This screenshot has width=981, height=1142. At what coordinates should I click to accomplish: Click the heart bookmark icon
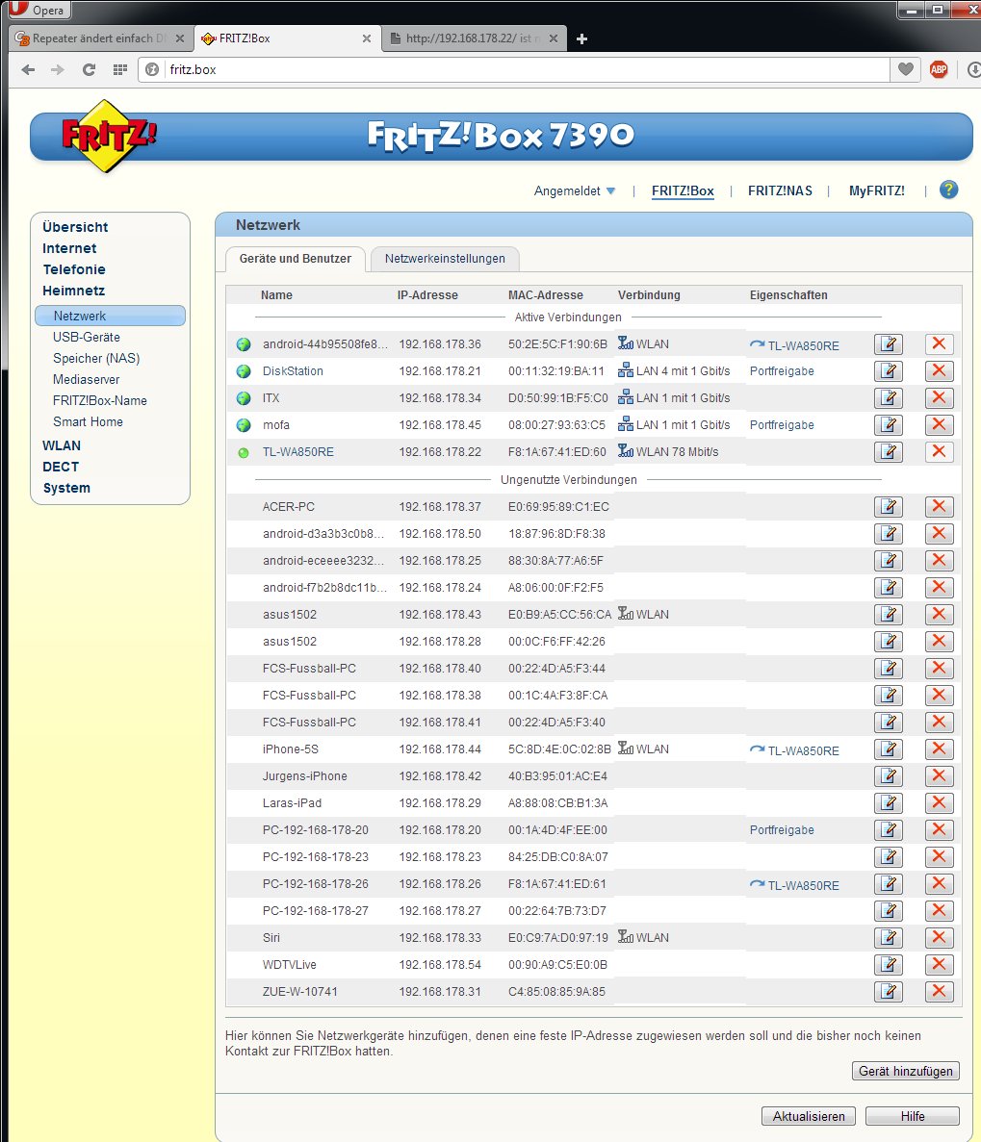click(905, 70)
